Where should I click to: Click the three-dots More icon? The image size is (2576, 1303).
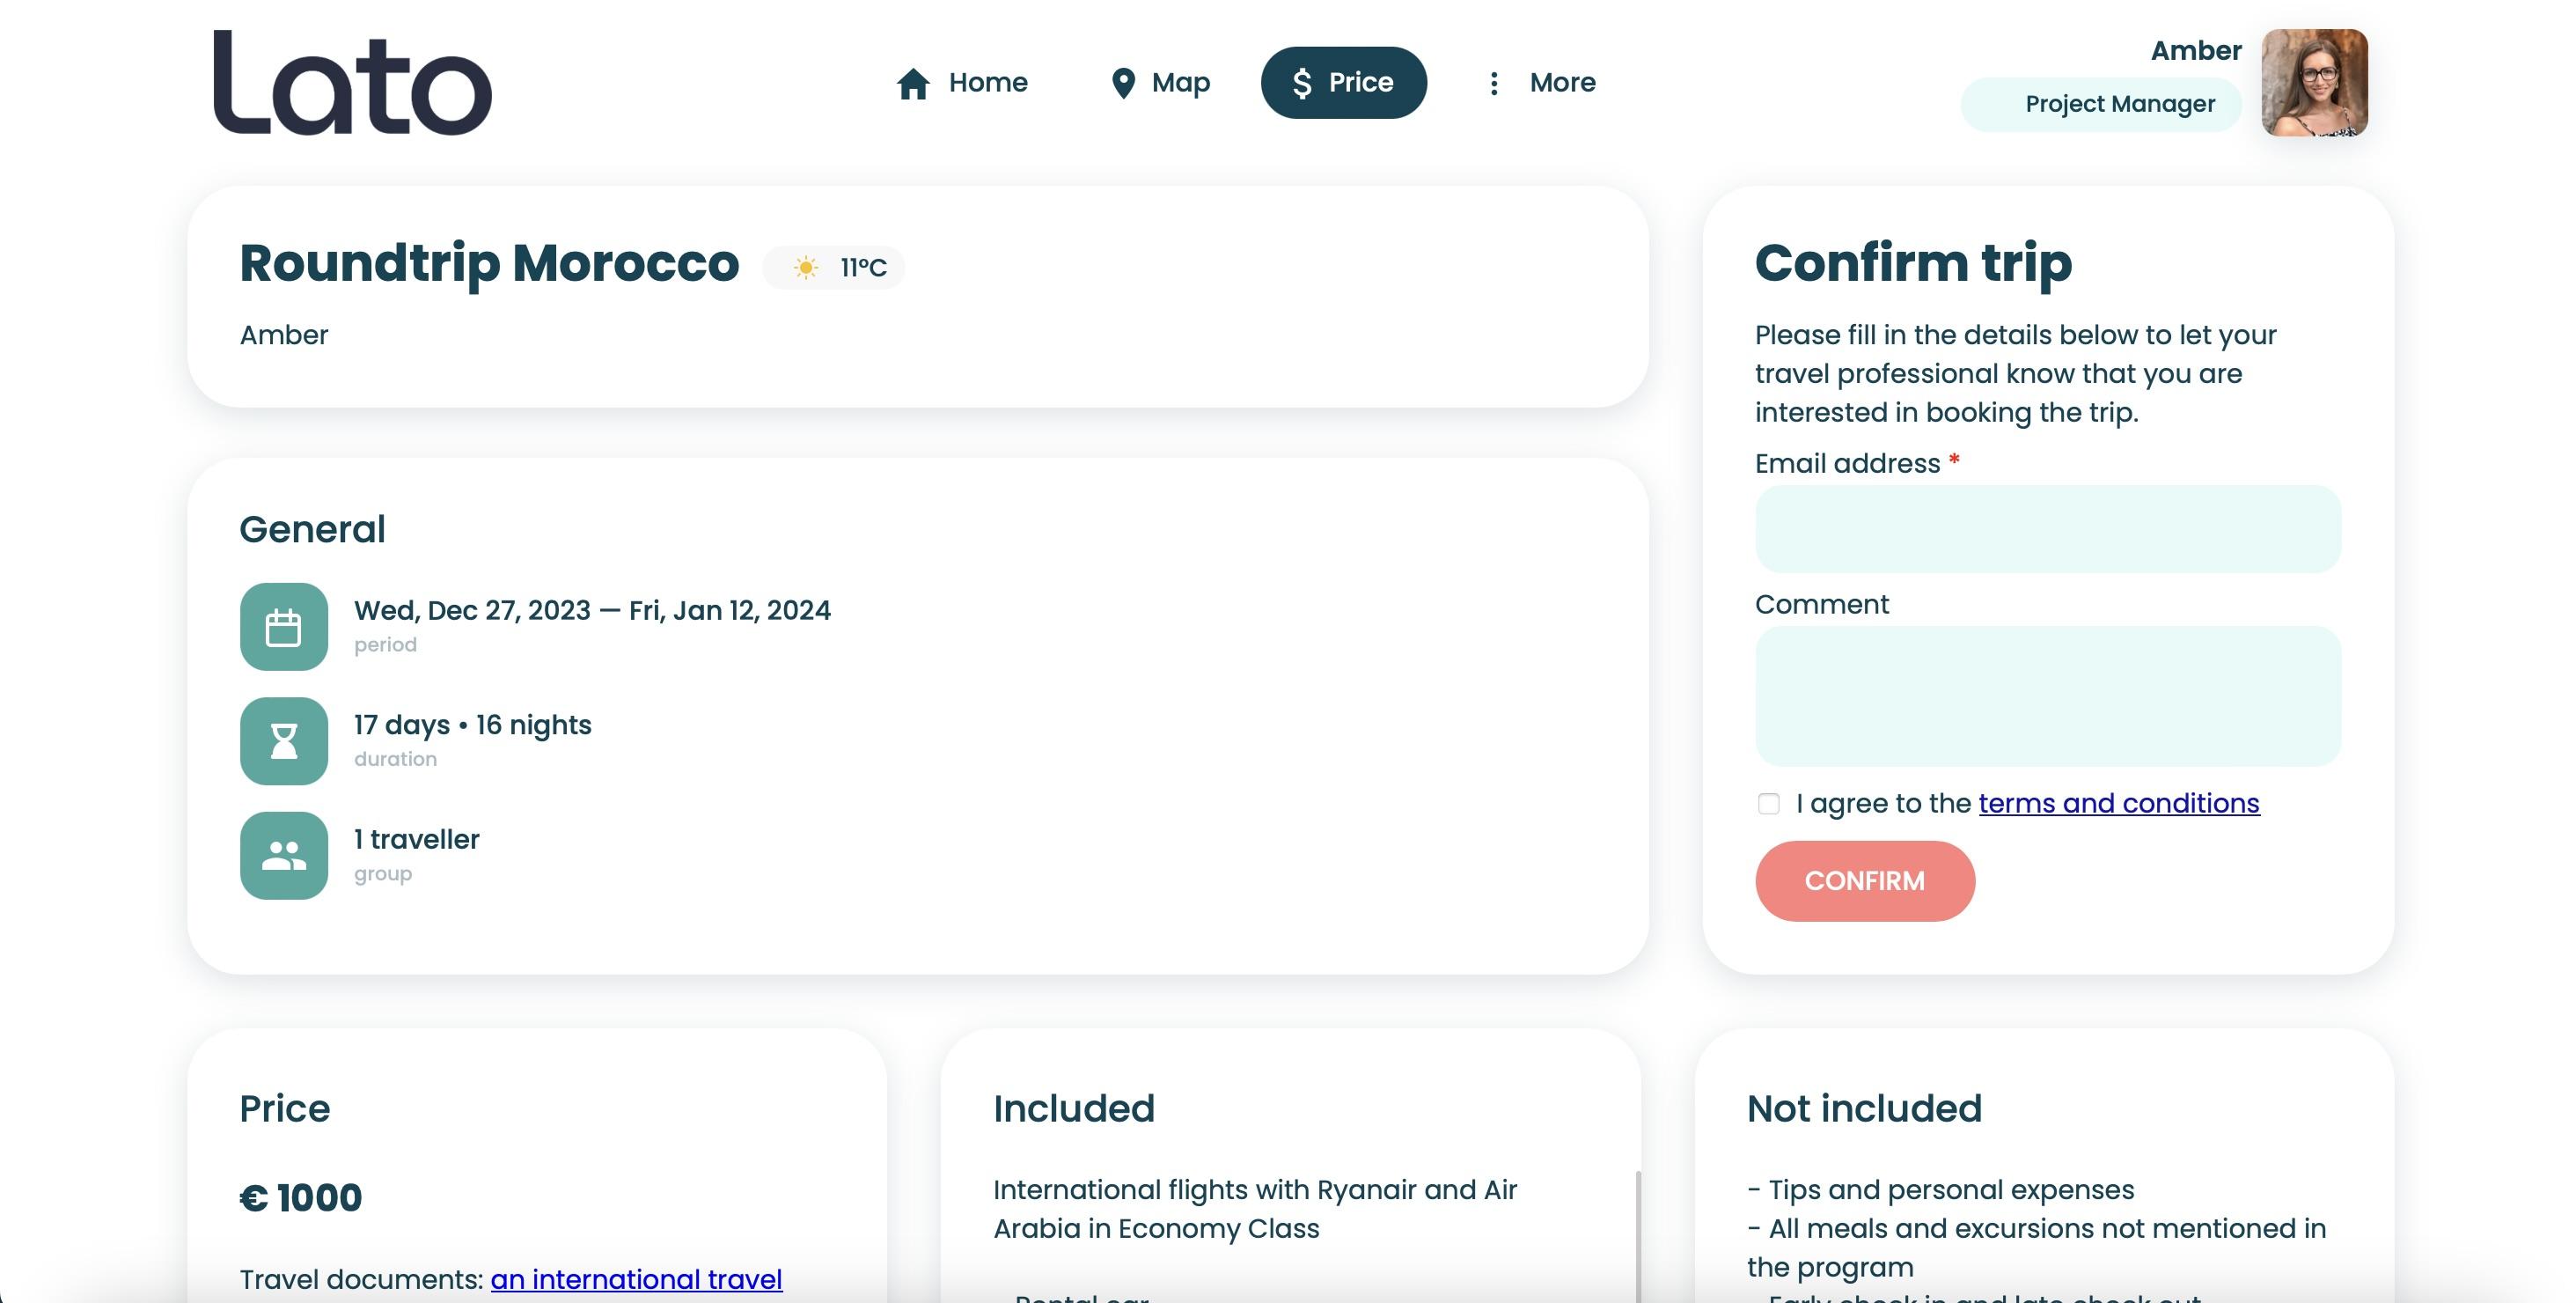pyautogui.click(x=1493, y=83)
